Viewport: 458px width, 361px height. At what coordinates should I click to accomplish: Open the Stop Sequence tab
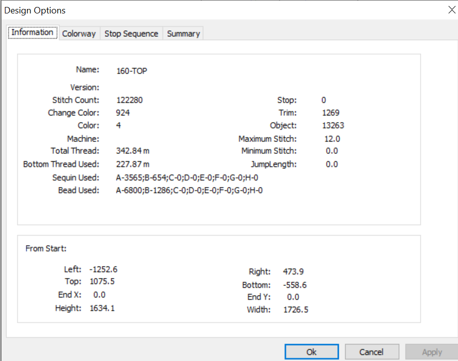click(131, 34)
